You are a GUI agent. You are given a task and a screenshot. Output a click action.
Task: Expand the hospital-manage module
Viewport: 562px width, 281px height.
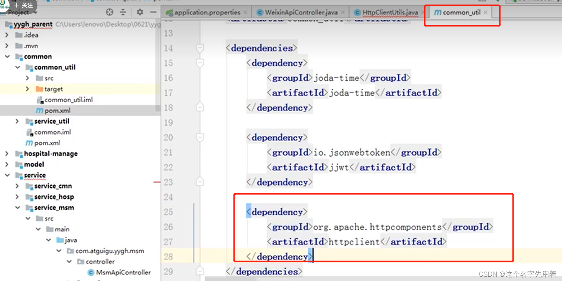point(7,153)
